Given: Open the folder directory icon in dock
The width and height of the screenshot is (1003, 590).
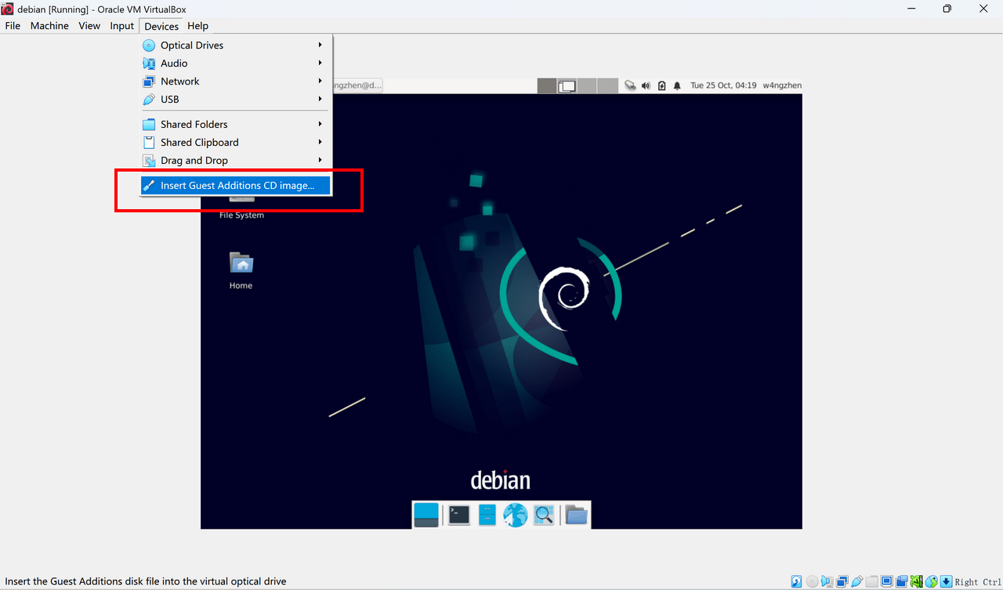Looking at the screenshot, I should 577,515.
